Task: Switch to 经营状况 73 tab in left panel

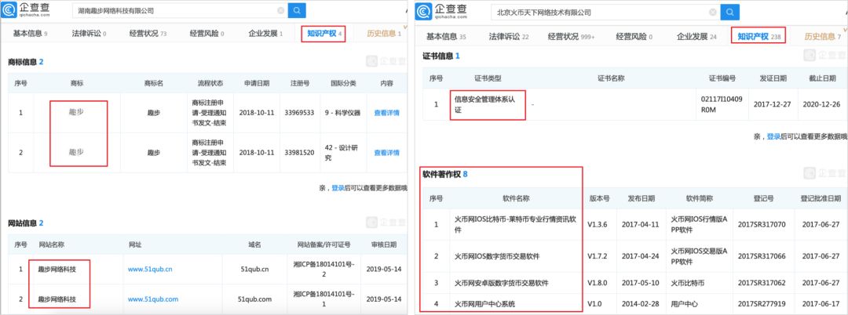Action: click(152, 34)
